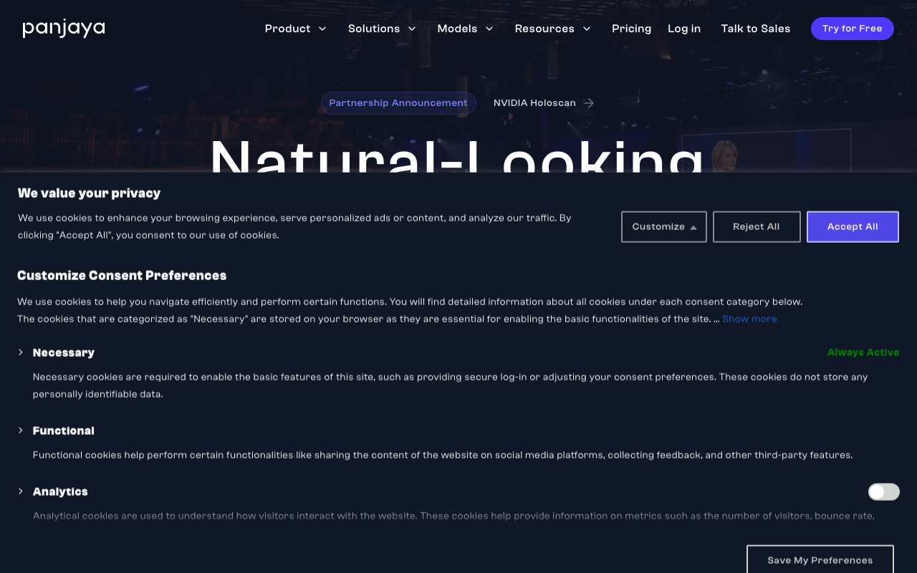The height and width of the screenshot is (573, 917).
Task: Enable the Analytics cookies toggle
Action: click(x=883, y=491)
